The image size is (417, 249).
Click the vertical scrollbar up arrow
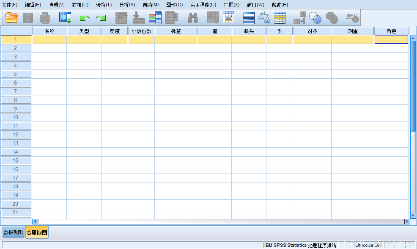[x=413, y=38]
